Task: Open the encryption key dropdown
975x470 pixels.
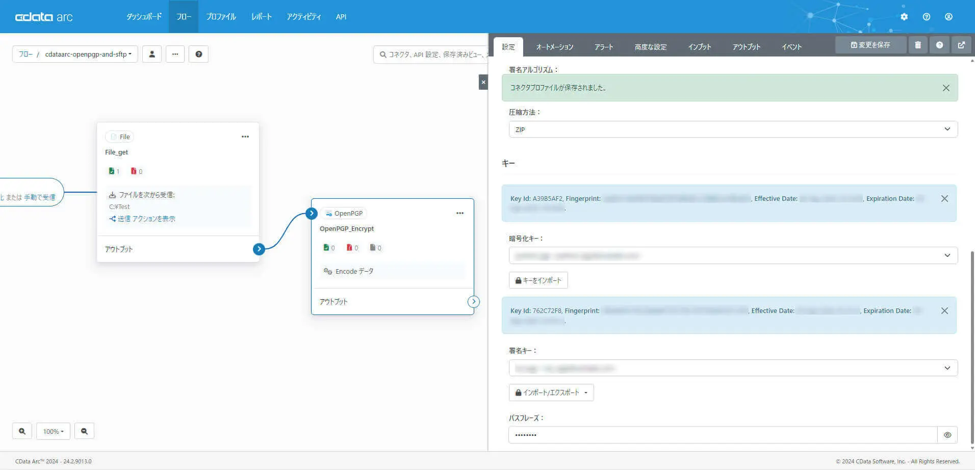Action: 733,255
